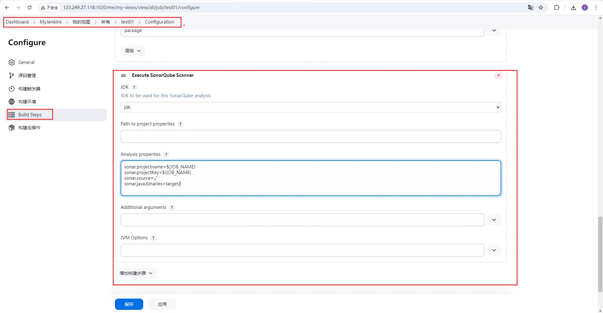Open the browser downloads panel

point(573,8)
